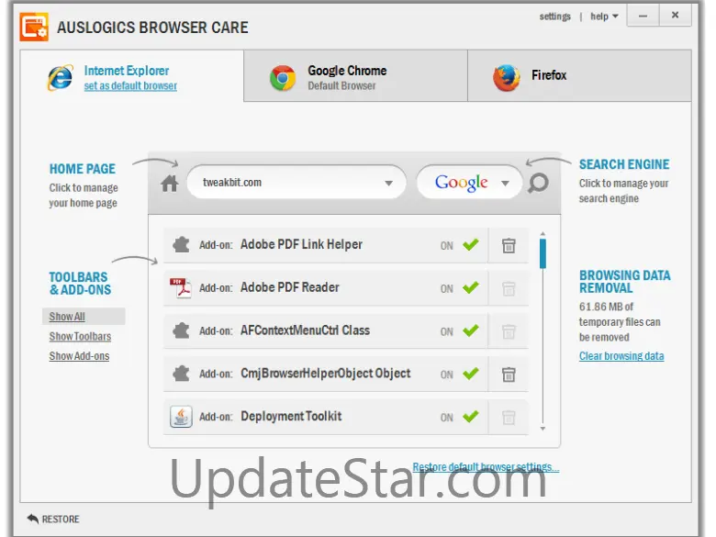This screenshot has height=537, width=716.
Task: Click the puzzle icon of Adobe PDF Link Helper
Action: (x=181, y=245)
